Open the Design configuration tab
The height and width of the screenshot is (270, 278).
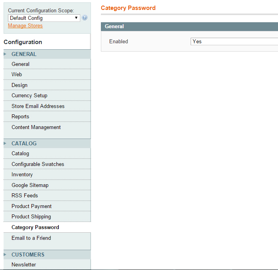tap(19, 85)
